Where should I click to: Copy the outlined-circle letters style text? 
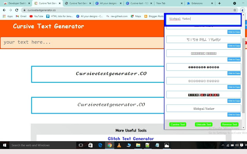pyautogui.click(x=234, y=87)
